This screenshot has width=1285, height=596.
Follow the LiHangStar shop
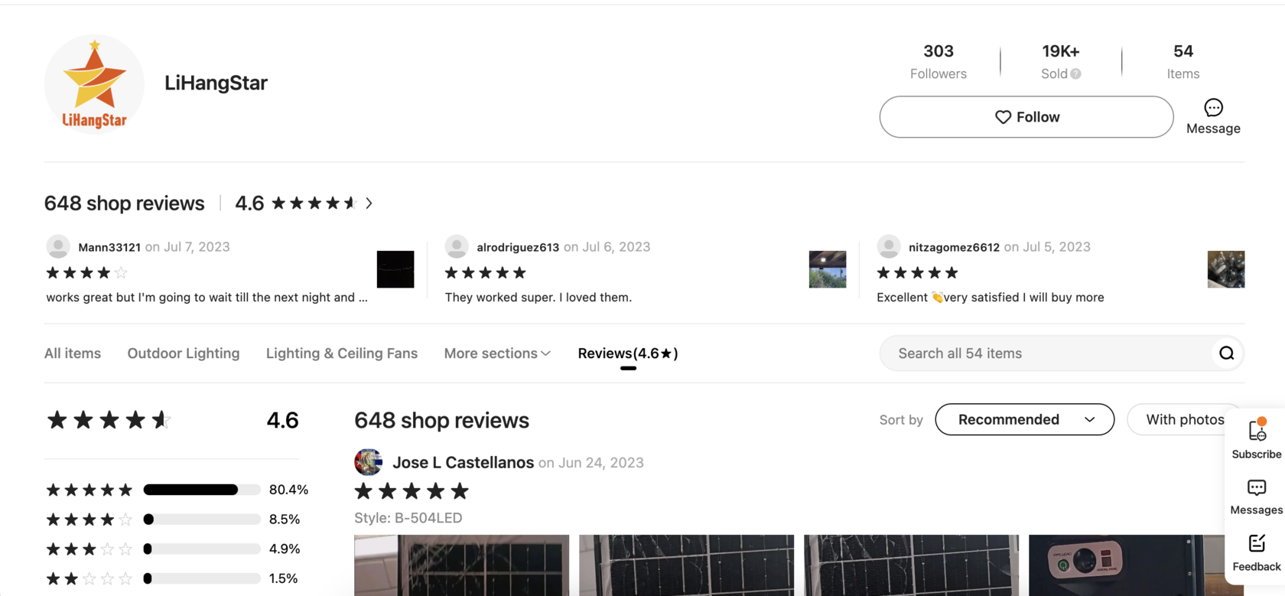[x=1026, y=117]
